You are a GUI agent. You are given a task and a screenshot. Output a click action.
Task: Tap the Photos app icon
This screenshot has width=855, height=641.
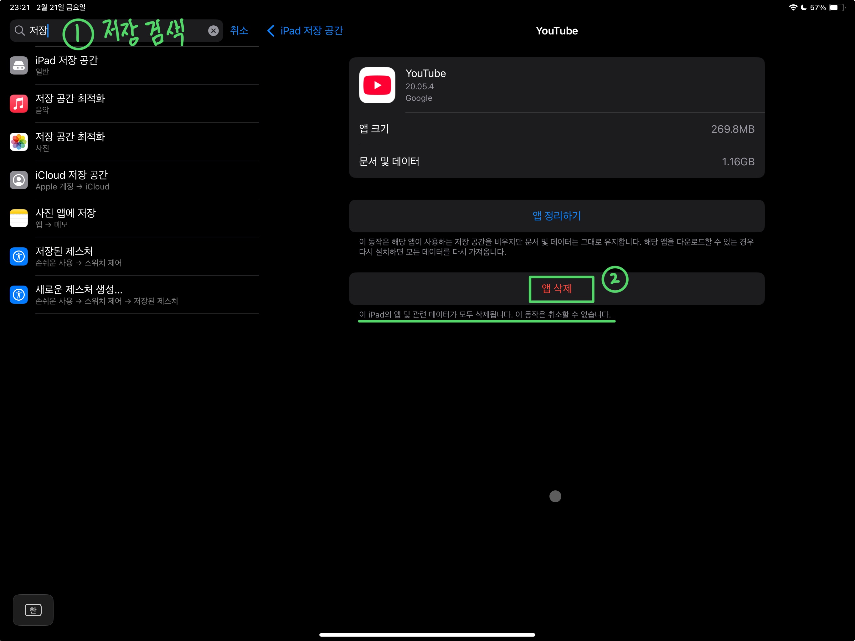[18, 142]
